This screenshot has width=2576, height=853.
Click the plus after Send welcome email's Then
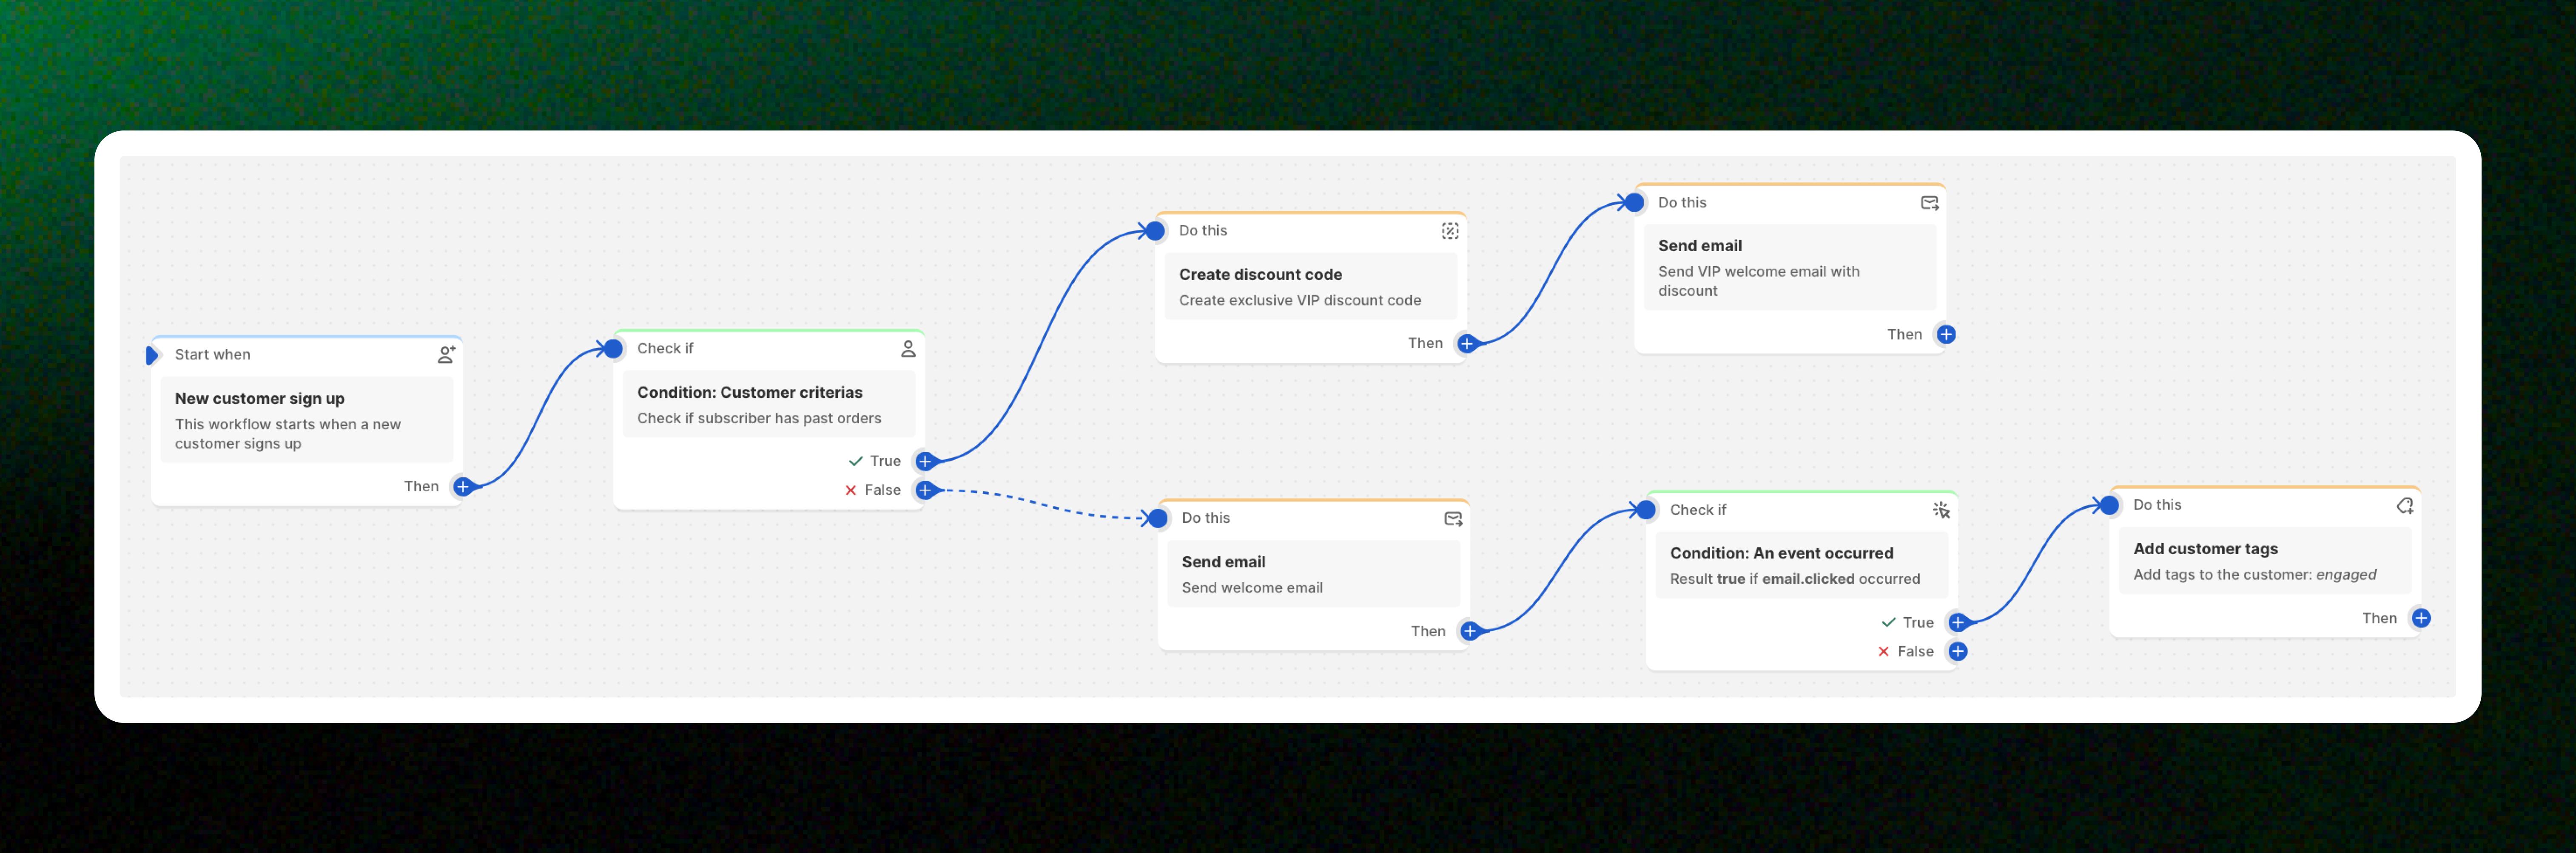[1470, 631]
